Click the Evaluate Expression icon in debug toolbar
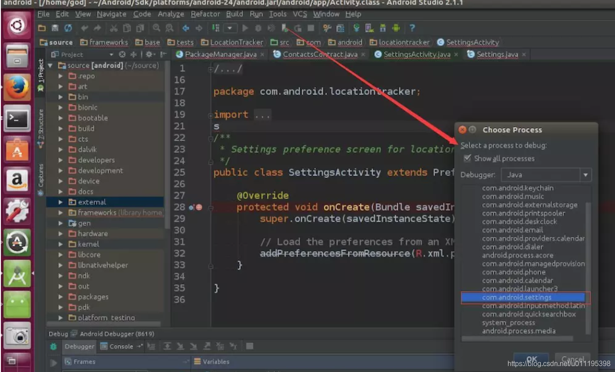 (250, 346)
